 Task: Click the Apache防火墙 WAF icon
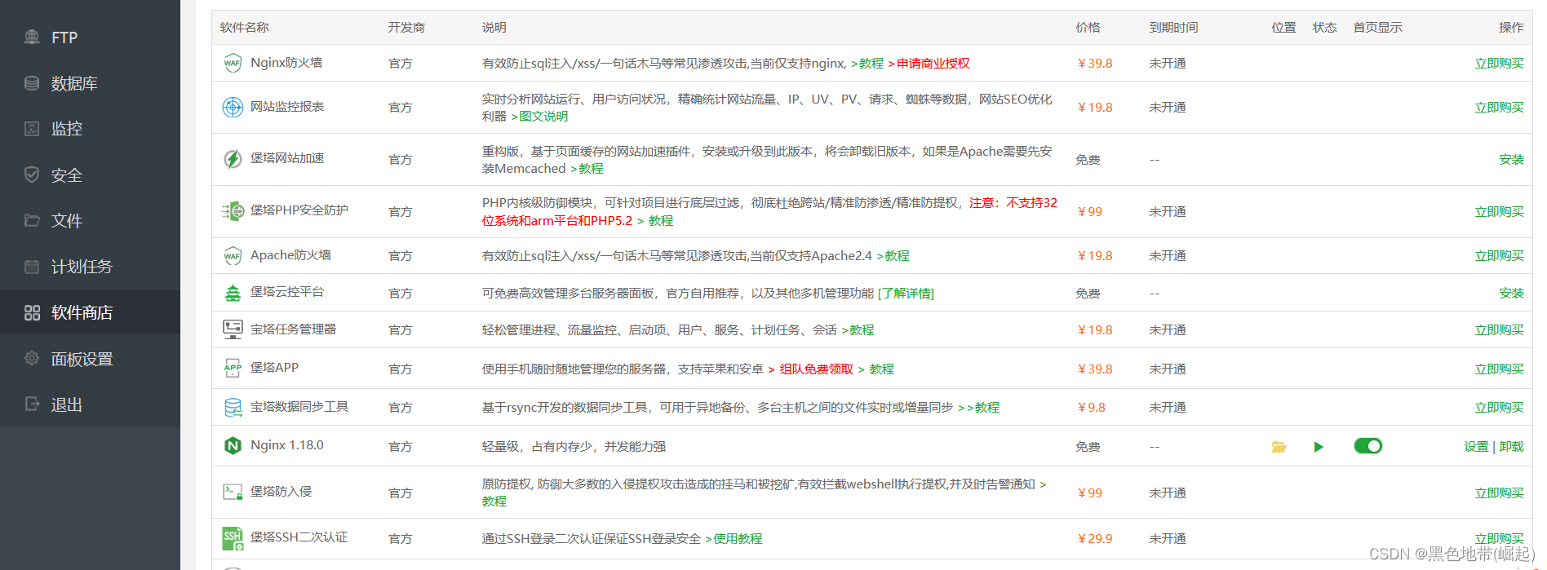tap(233, 256)
